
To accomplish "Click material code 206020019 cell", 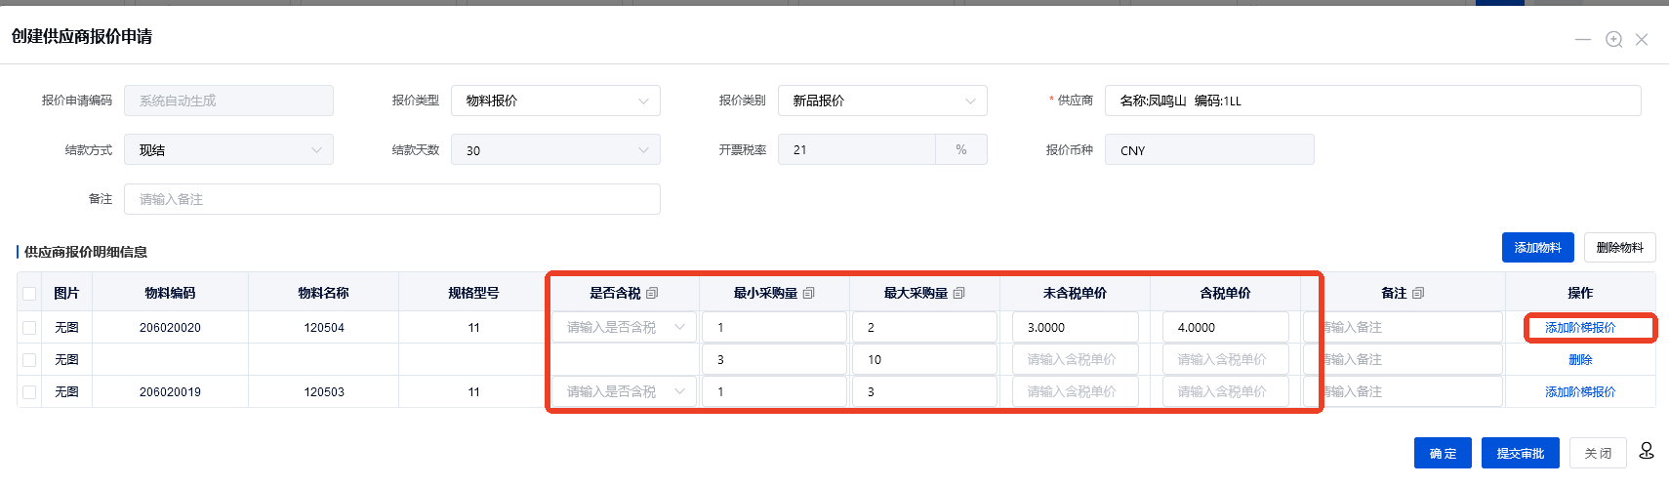I will click(170, 392).
